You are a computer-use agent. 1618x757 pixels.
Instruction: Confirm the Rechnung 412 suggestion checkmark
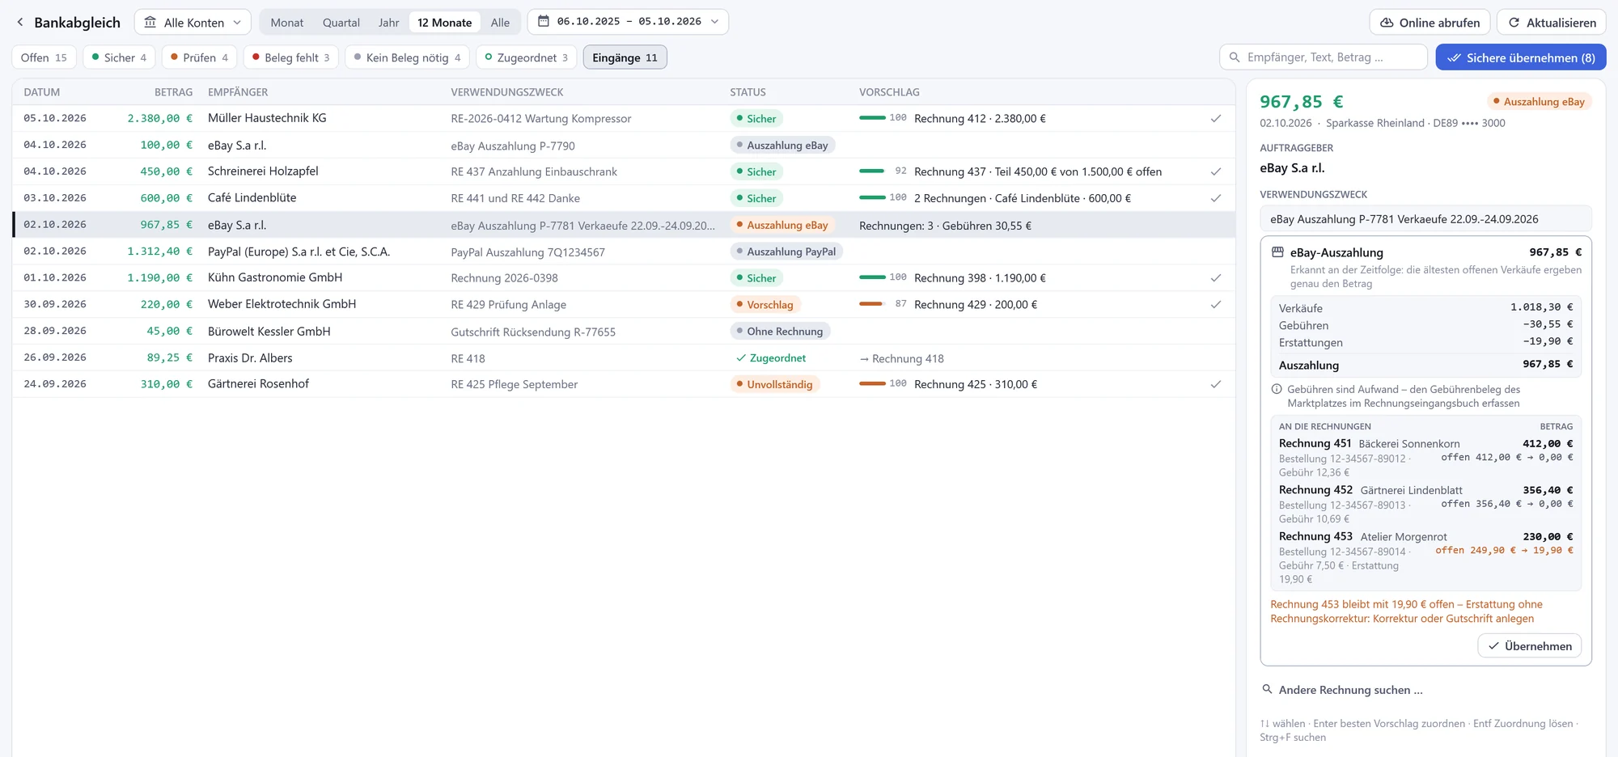(x=1215, y=119)
